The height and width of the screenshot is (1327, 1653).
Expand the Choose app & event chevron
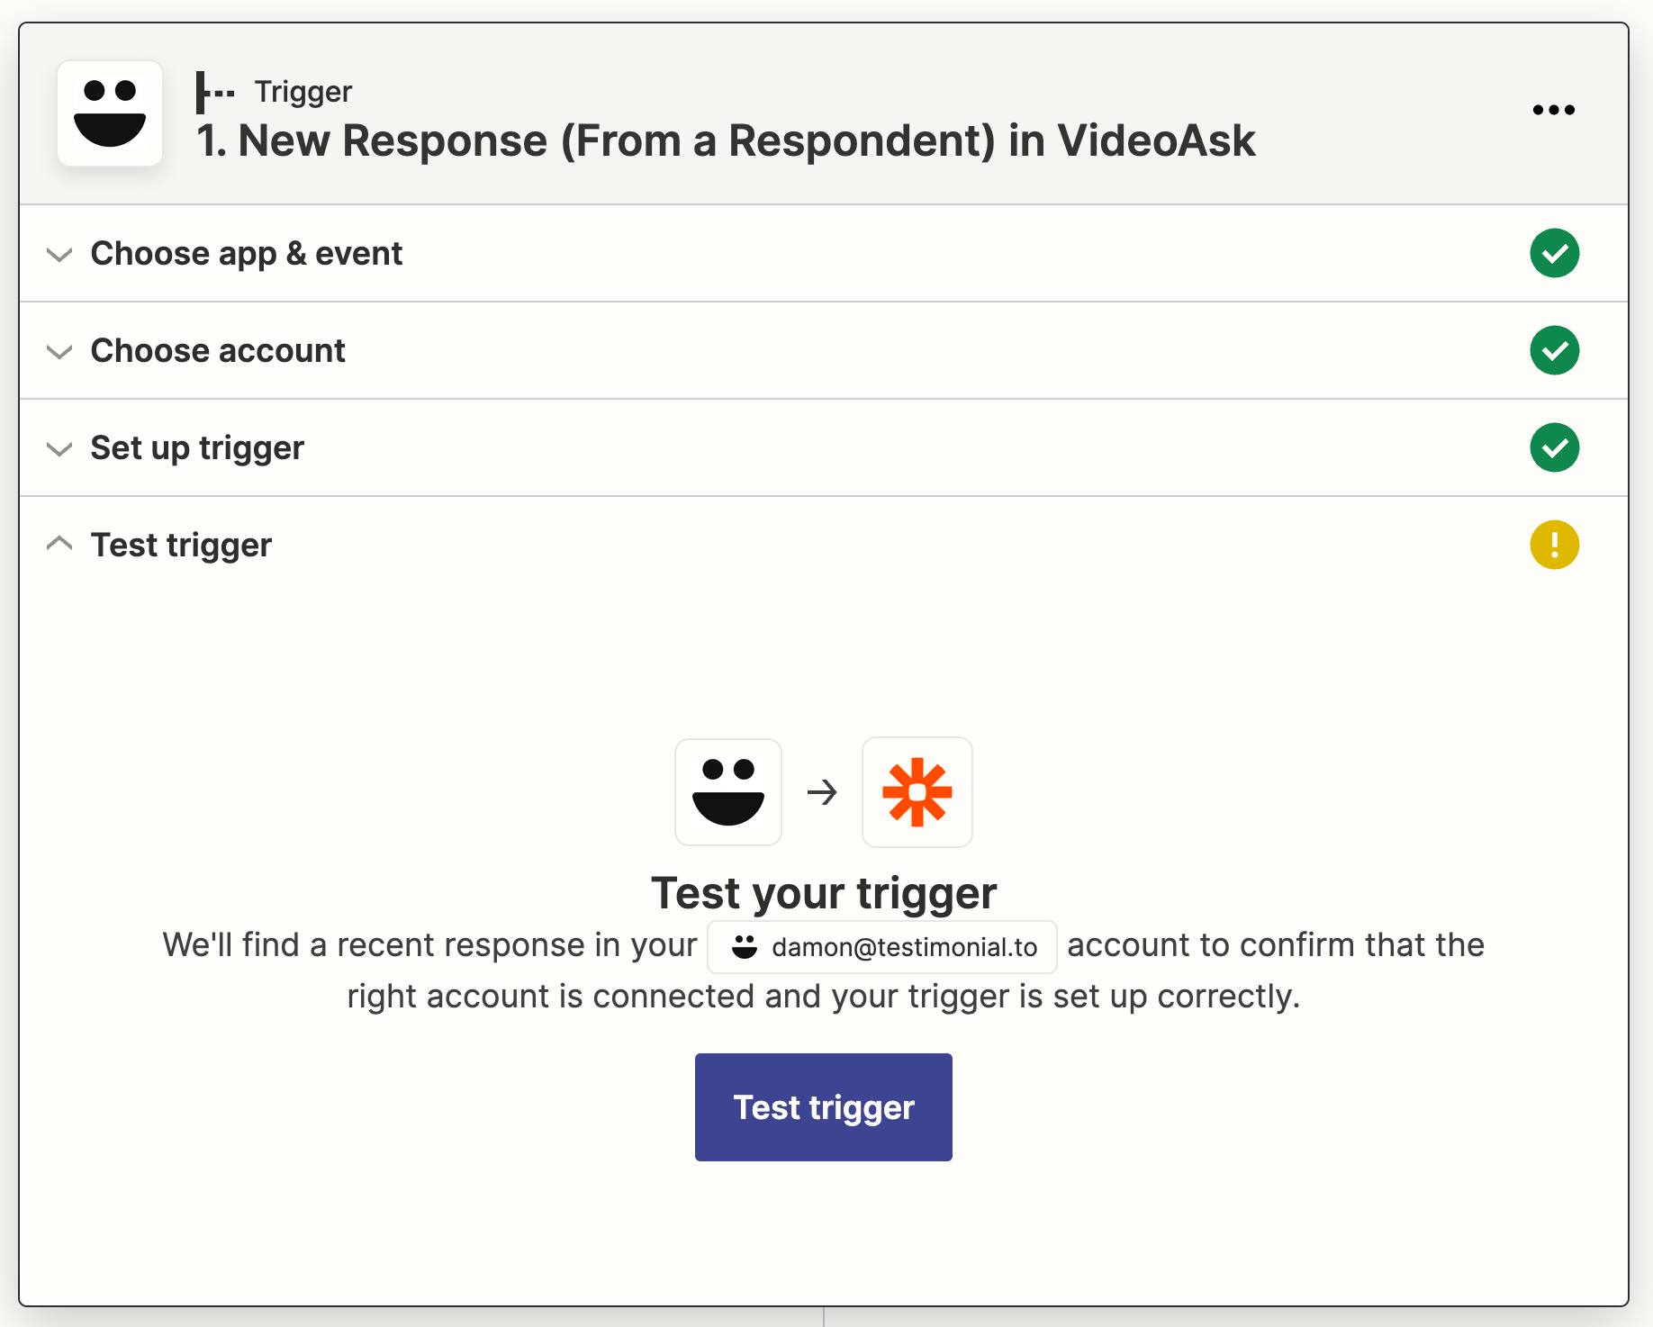(59, 254)
